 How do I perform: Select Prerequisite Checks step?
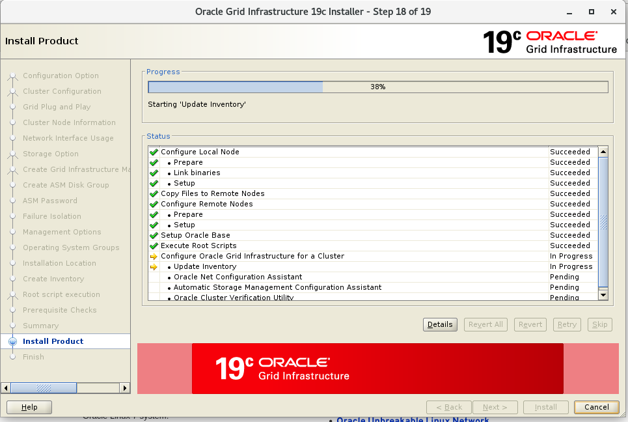[59, 310]
